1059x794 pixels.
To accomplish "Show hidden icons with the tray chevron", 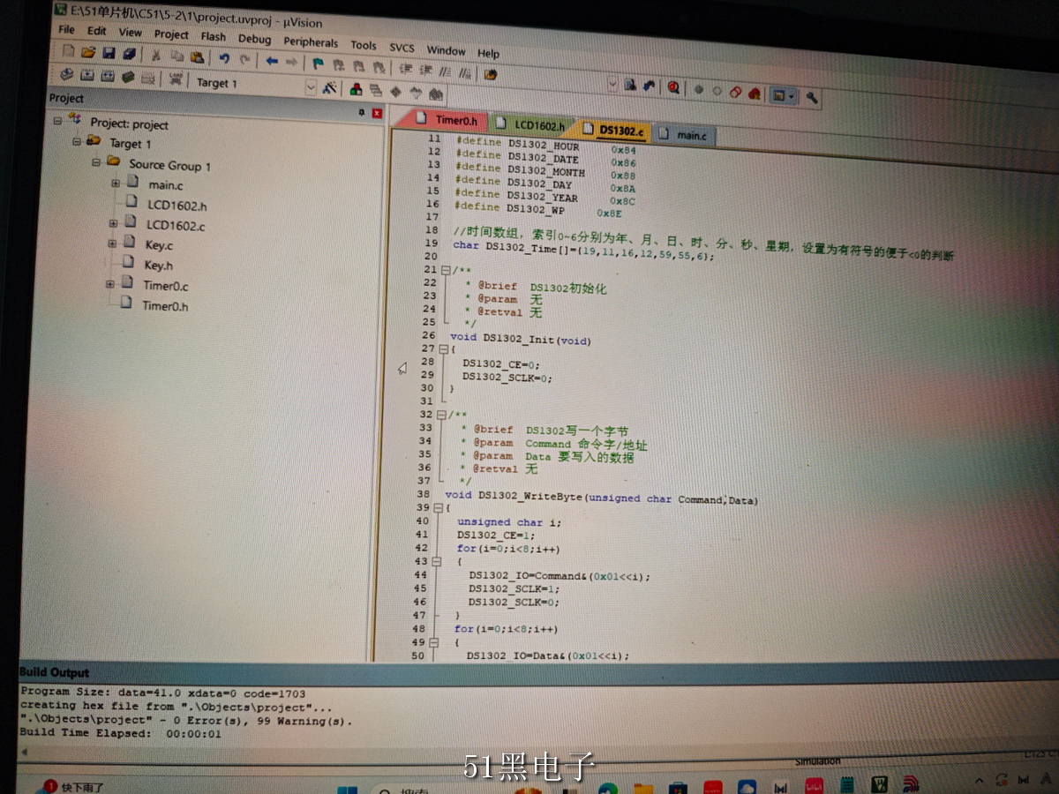I will (978, 783).
